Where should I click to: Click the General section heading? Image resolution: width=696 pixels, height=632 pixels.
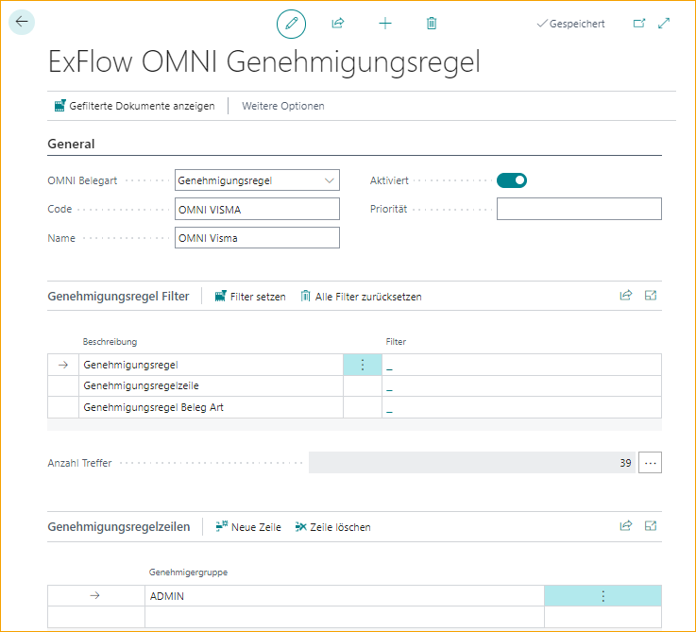tap(71, 144)
